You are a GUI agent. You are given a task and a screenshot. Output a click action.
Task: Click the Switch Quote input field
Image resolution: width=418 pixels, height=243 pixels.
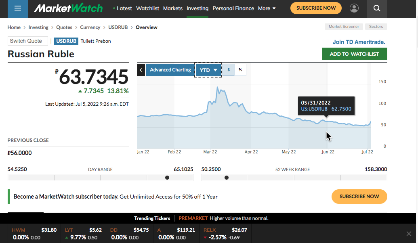click(27, 41)
